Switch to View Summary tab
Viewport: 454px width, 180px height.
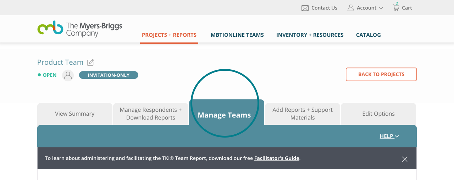75,114
